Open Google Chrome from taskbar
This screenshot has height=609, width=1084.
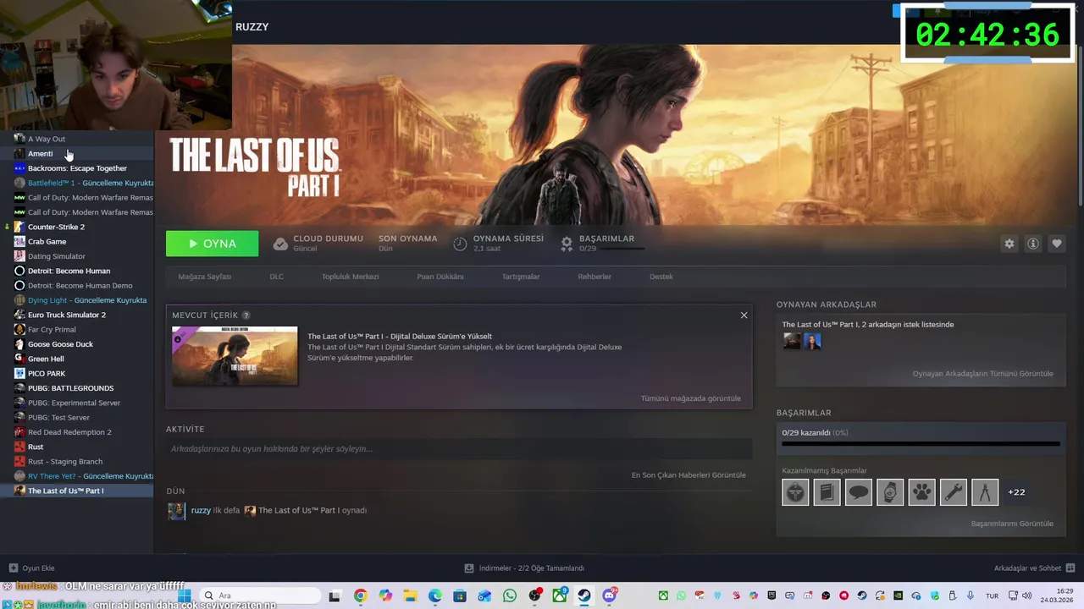click(361, 595)
